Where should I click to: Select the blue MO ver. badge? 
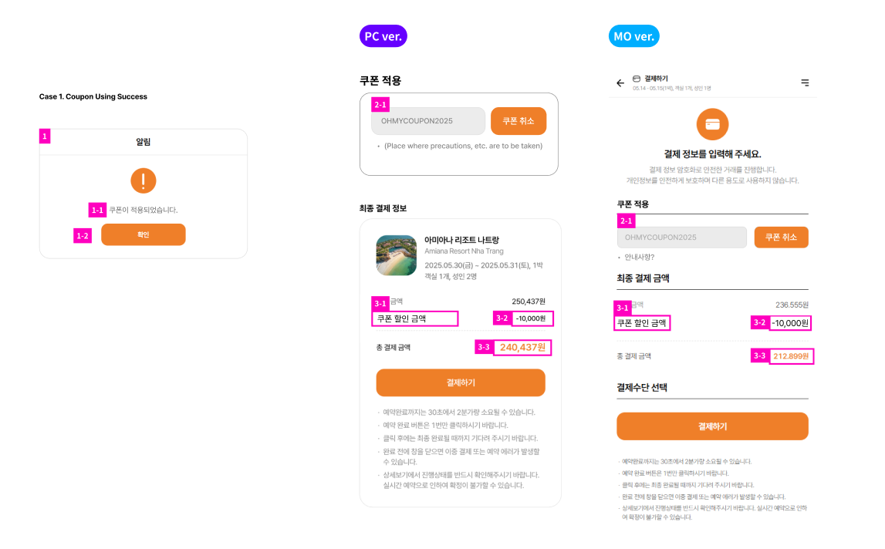(633, 36)
